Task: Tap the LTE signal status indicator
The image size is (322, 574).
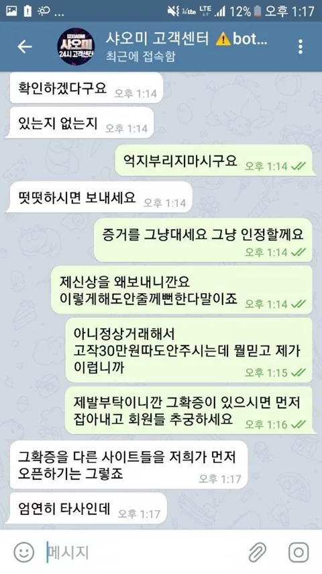Action: click(x=205, y=11)
